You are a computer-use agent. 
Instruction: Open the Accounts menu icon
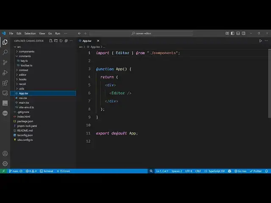point(5,154)
